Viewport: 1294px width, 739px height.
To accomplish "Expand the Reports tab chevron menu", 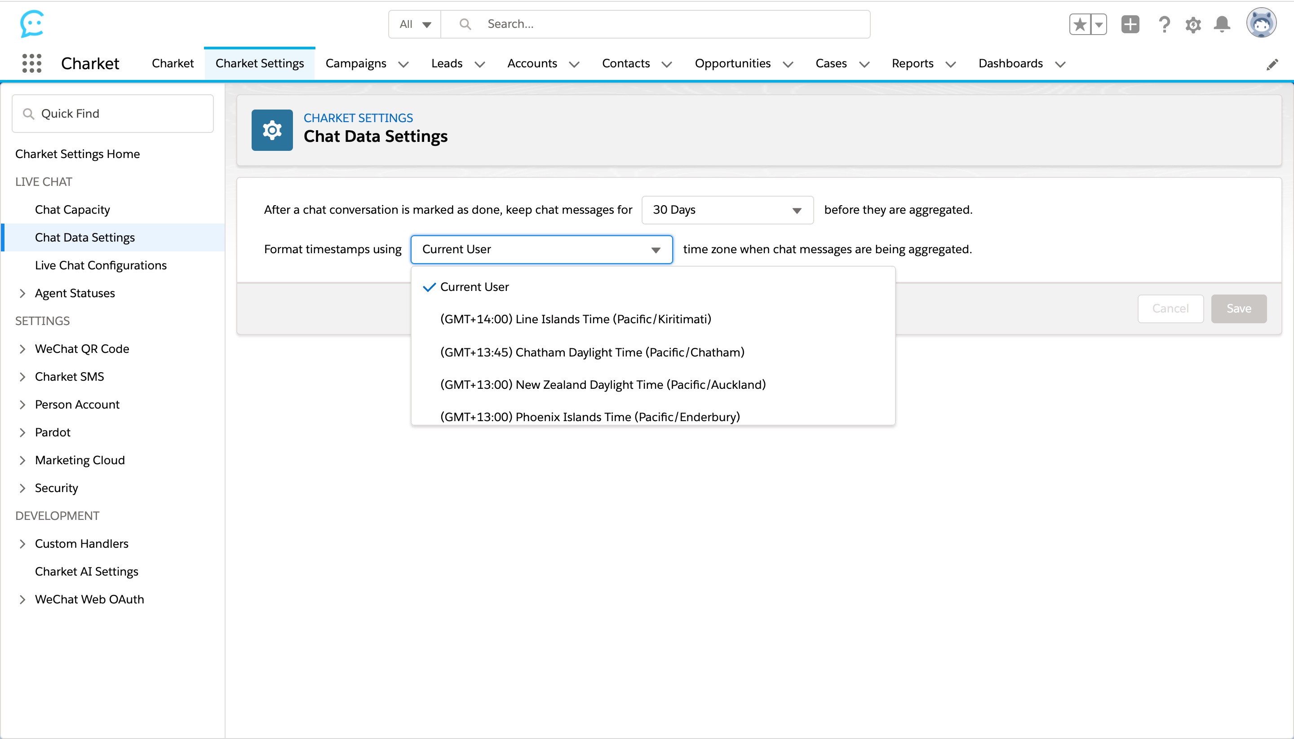I will pyautogui.click(x=951, y=65).
